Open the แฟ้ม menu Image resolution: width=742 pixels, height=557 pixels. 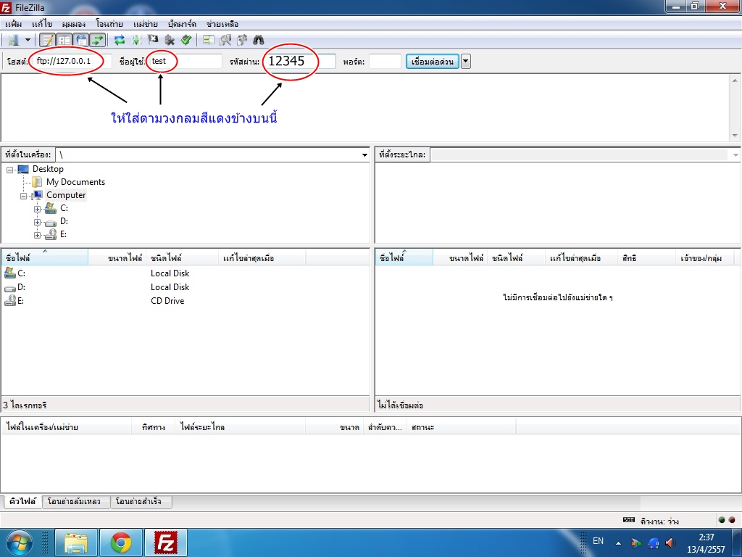[x=13, y=24]
